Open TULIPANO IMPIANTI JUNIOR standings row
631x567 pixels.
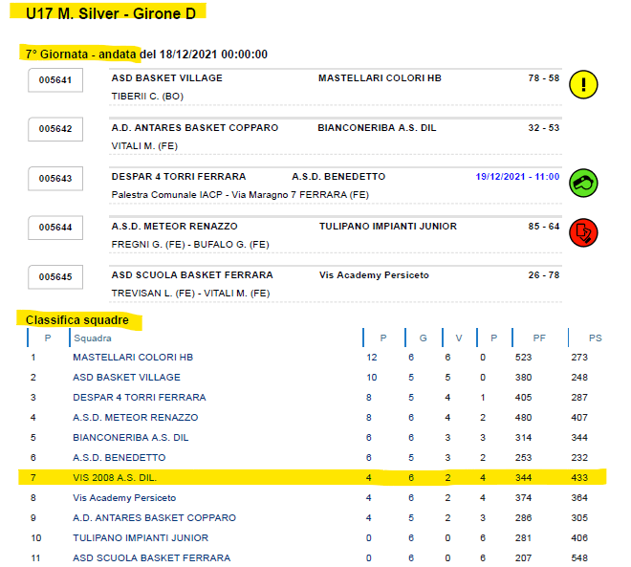point(141,538)
